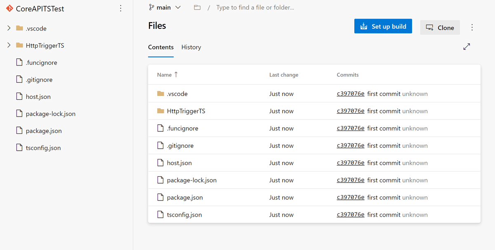Open more actions beside the Clone button
The width and height of the screenshot is (495, 250).
pyautogui.click(x=472, y=26)
